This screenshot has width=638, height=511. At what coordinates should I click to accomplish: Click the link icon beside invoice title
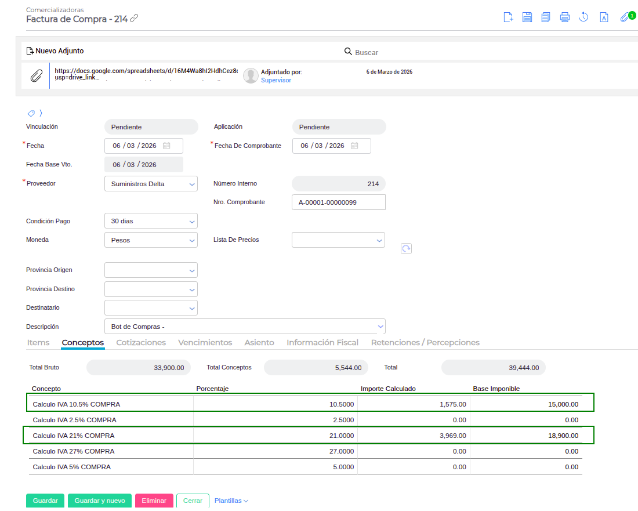134,19
